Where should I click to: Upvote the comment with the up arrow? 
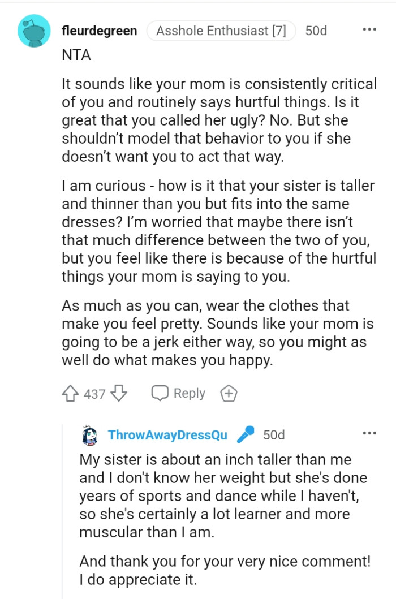click(x=70, y=393)
